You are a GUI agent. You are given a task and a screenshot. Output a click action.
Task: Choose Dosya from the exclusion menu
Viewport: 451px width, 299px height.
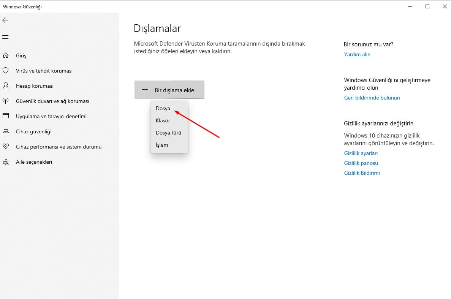coord(163,108)
